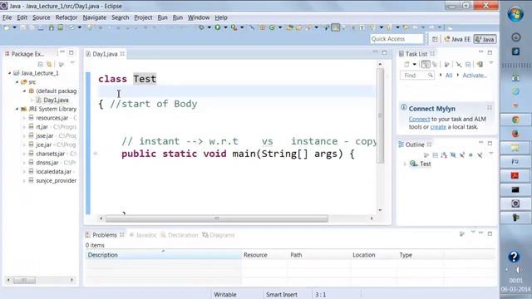Maximize the Day1.java editor area

click(x=384, y=52)
